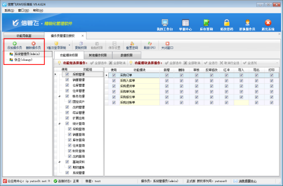Click the red 删除操作员 icon
The width and height of the screenshot is (283, 186).
[x=33, y=43]
